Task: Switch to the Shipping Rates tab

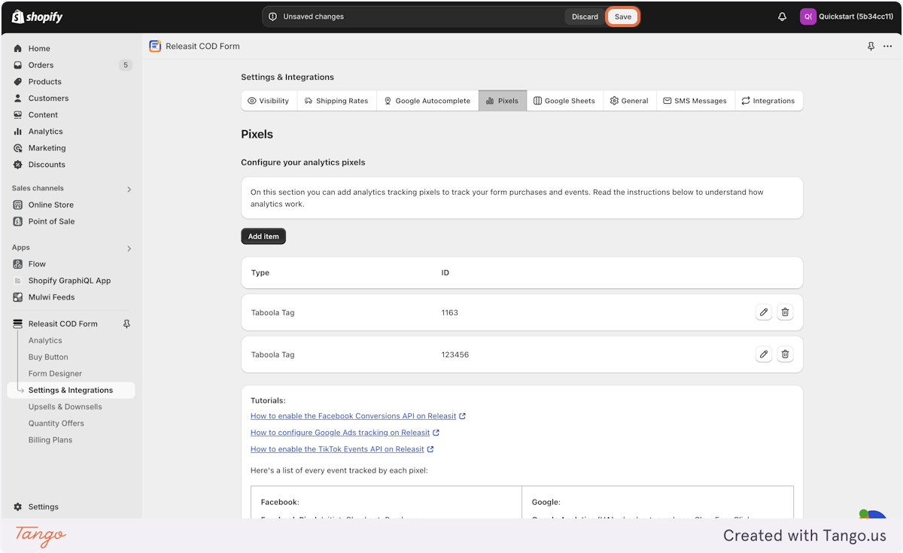Action: tap(336, 101)
